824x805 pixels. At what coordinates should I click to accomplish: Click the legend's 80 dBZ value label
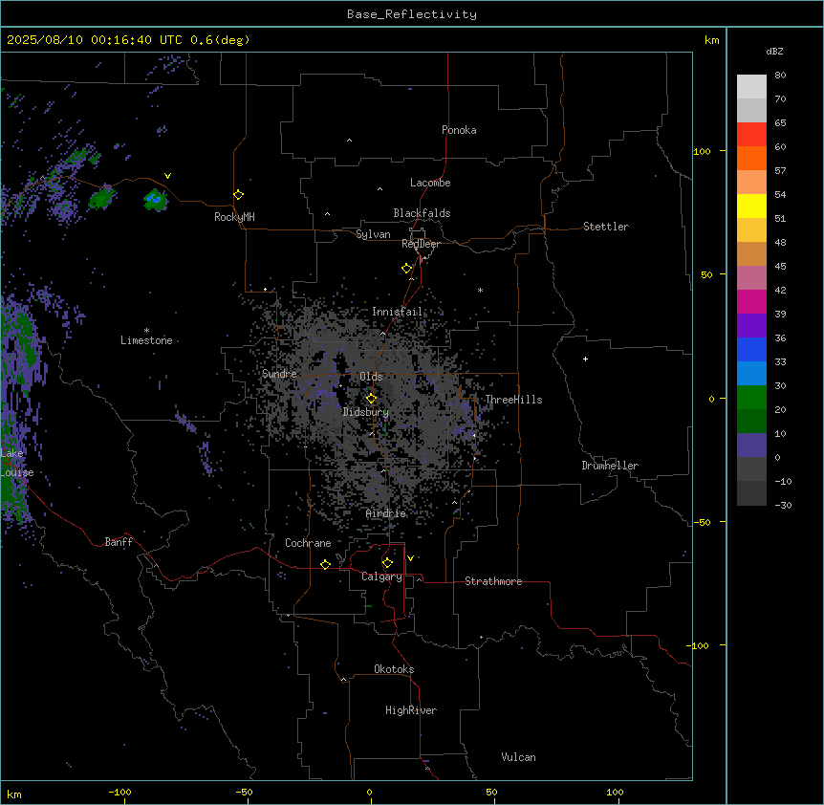pos(780,76)
